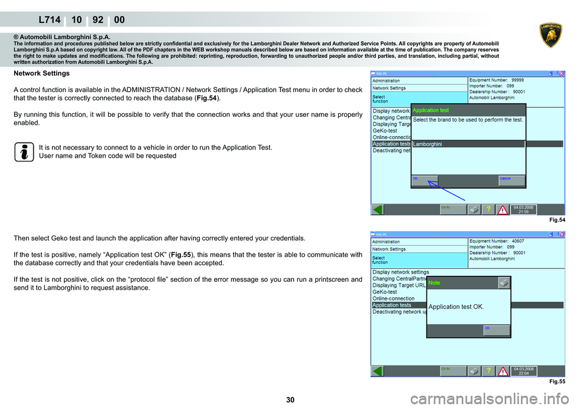Click the 'Go to' button in Fig.54
579x409 pixels.
(x=453, y=210)
